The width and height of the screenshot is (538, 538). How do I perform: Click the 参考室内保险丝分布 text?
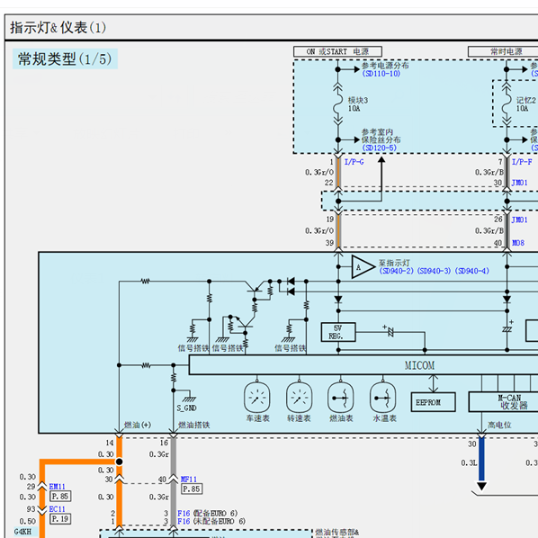[381, 136]
